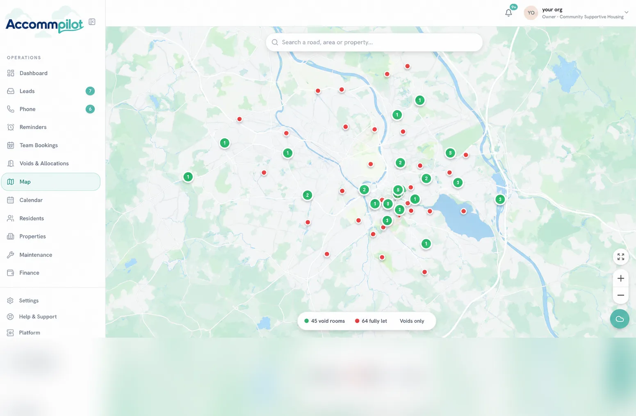Click the green cloud button
The image size is (636, 416).
620,319
